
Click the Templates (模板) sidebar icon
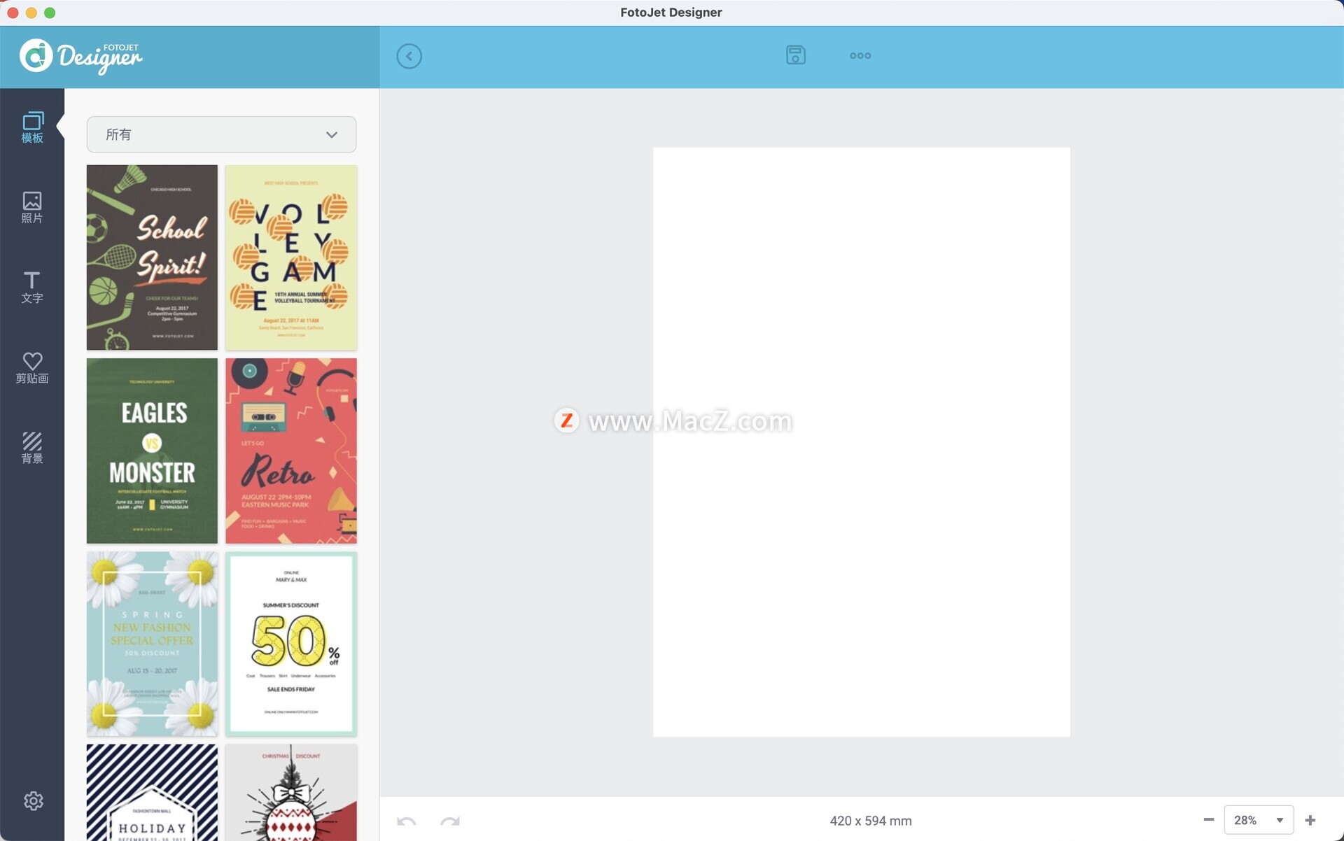pos(32,127)
